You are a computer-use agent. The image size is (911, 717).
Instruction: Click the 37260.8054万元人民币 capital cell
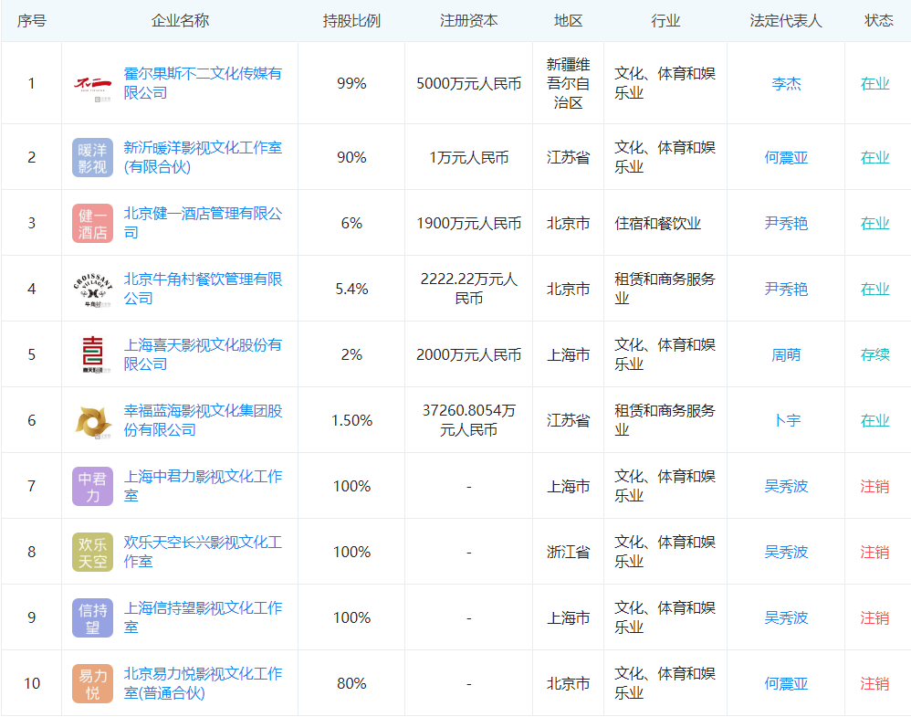[x=469, y=420]
